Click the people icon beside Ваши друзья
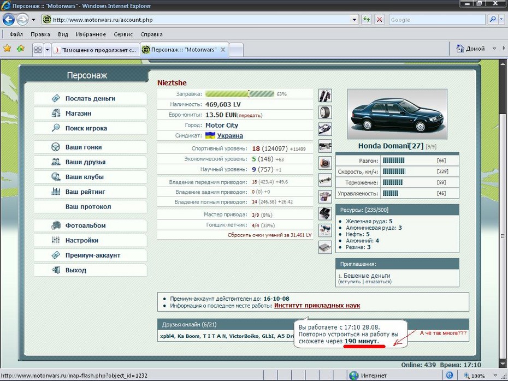This screenshot has height=381, width=508. [x=56, y=162]
